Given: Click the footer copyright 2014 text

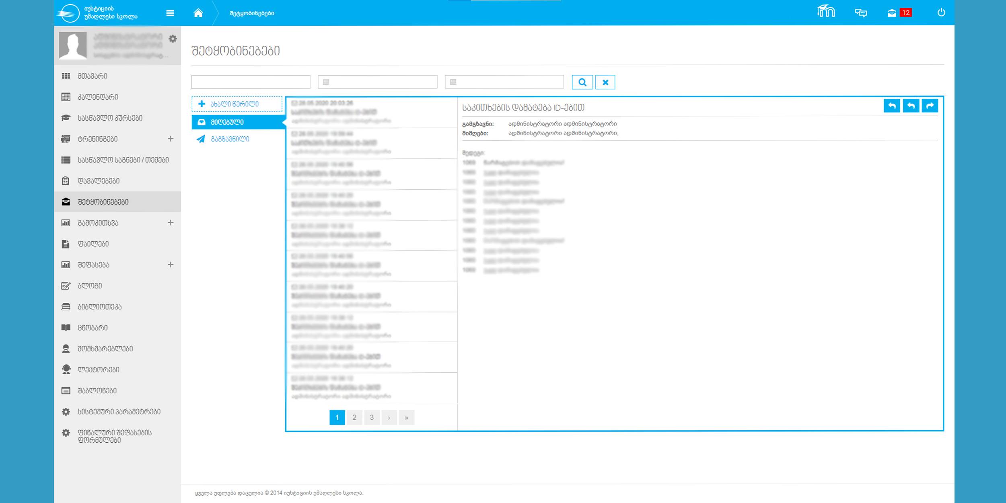Looking at the screenshot, I should click(x=279, y=493).
